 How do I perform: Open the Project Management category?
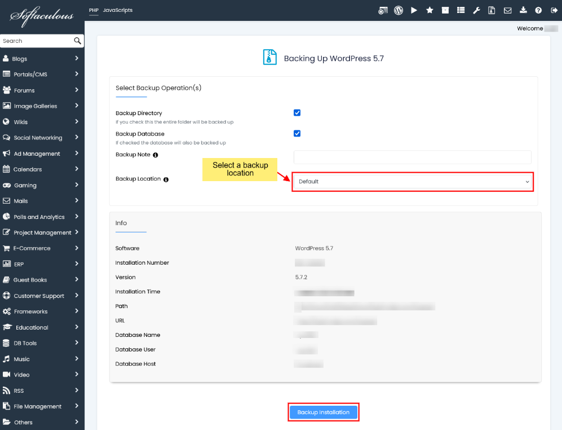click(x=42, y=232)
